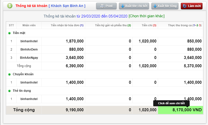Click green dot beside Chuyển khoản
Screen dimensions: 208x125
[10, 74]
